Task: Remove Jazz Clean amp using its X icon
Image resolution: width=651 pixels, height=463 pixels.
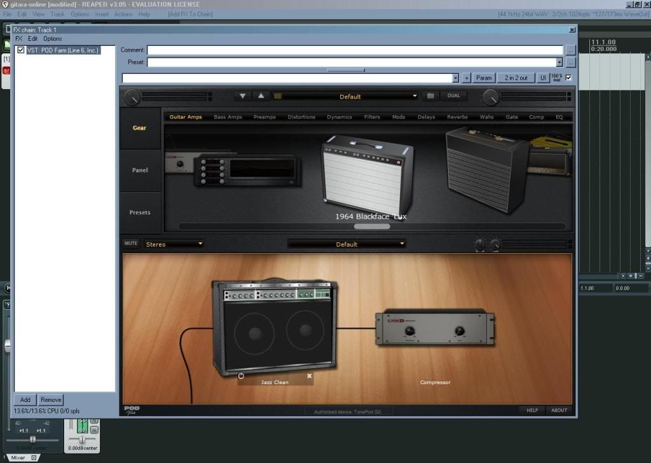Action: pyautogui.click(x=310, y=376)
